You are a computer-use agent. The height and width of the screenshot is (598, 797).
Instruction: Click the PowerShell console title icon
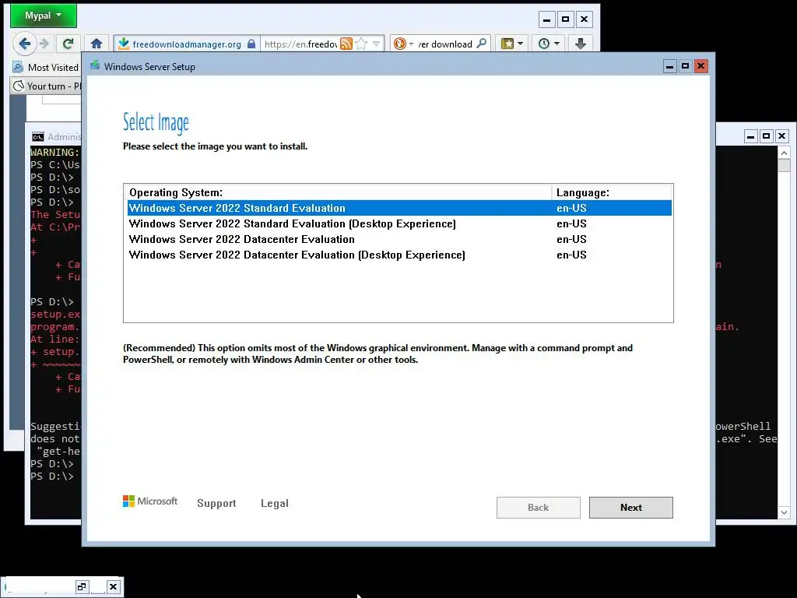coord(37,137)
